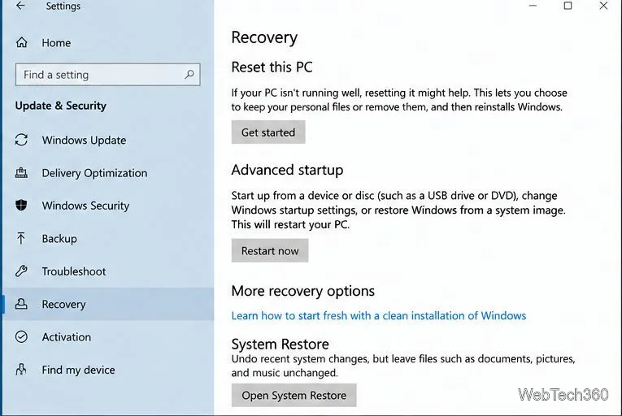
Task: Click the Recovery sidebar icon
Action: pyautogui.click(x=21, y=304)
